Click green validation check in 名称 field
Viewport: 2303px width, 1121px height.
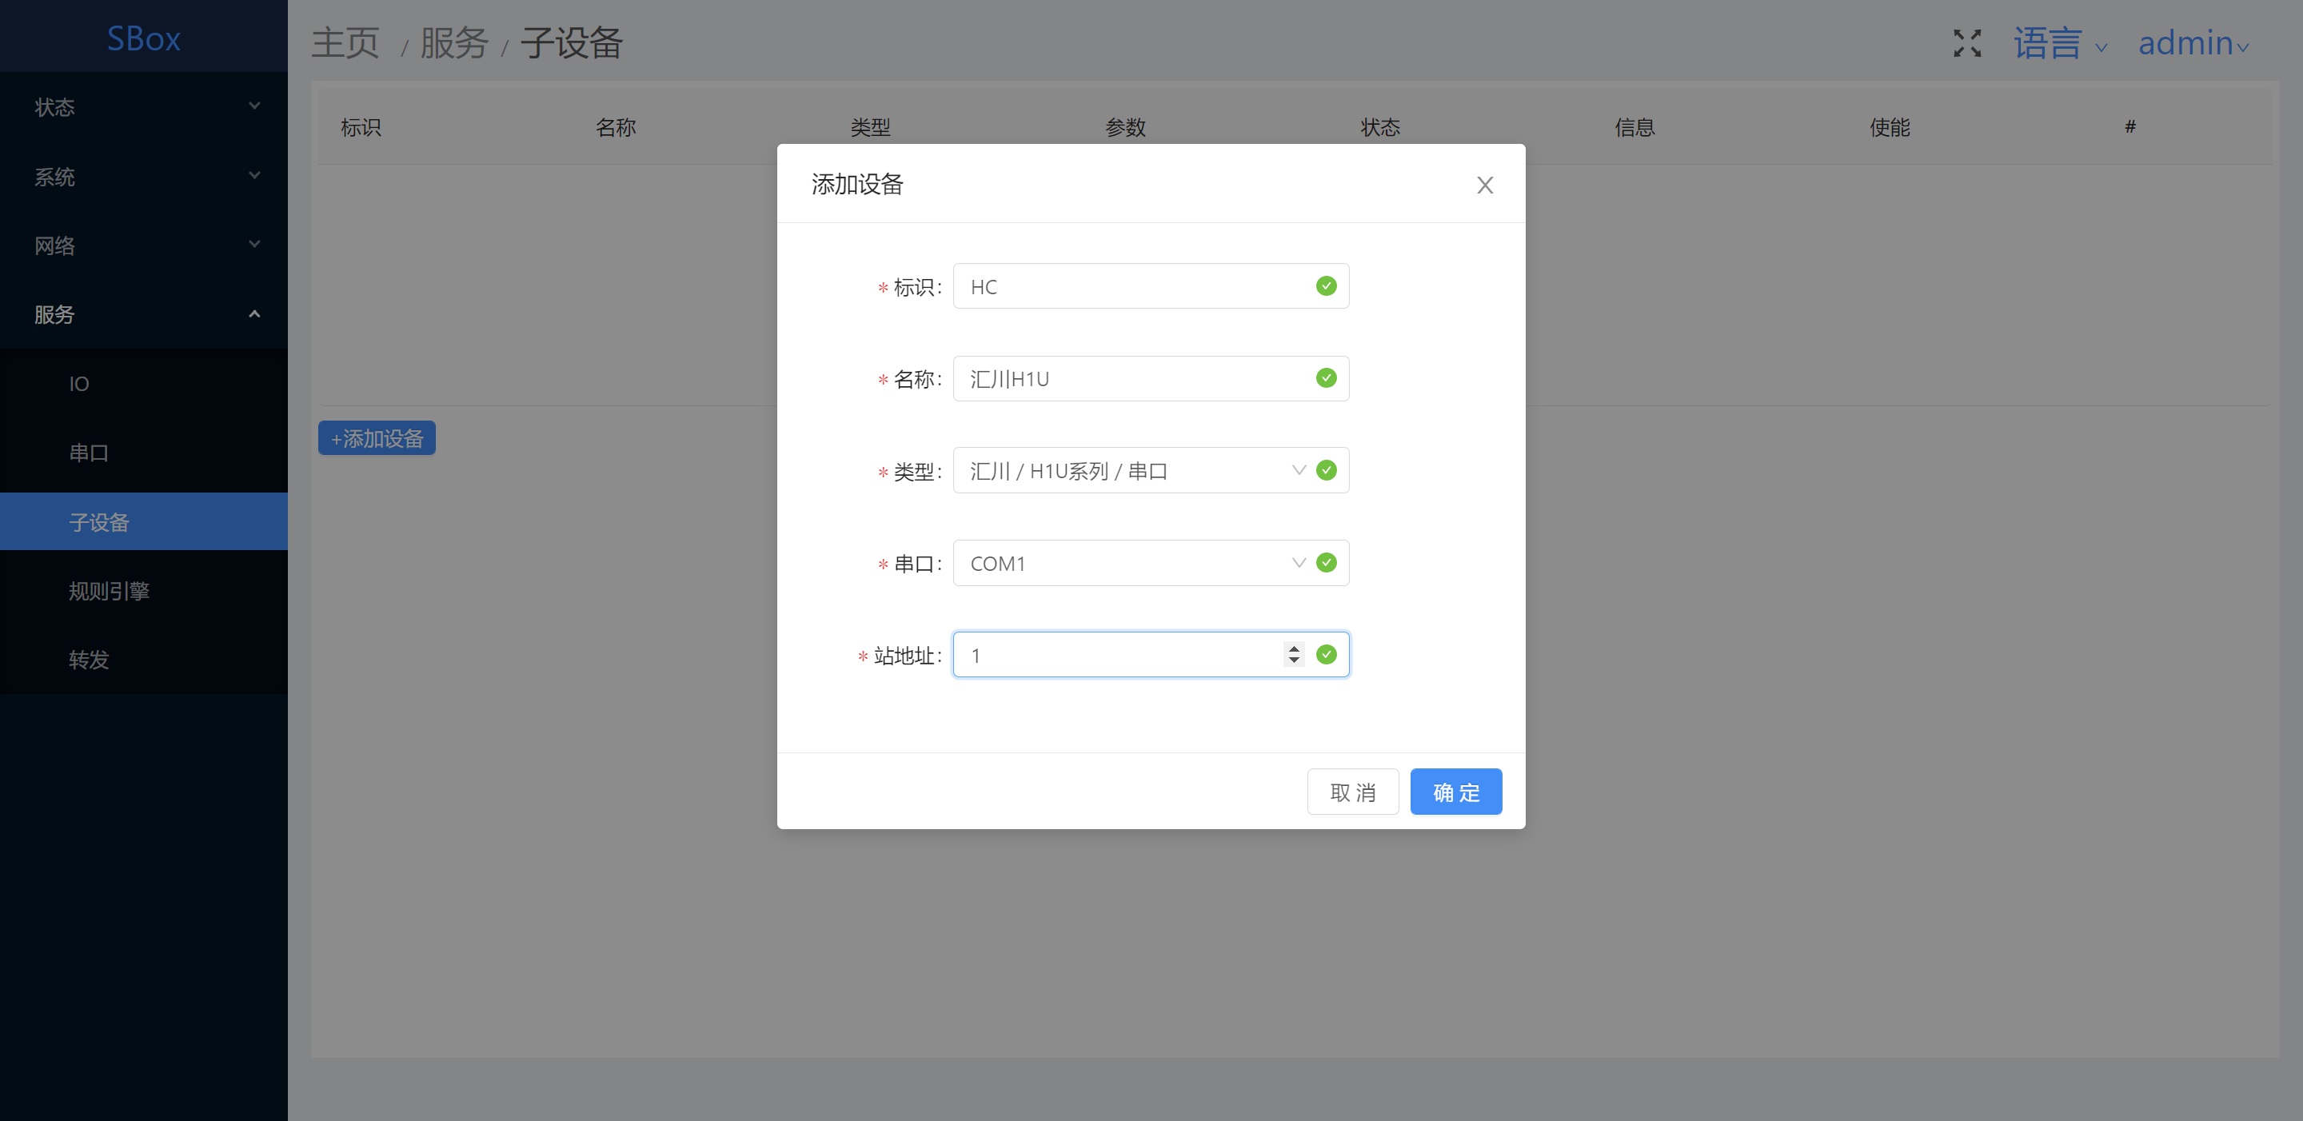point(1326,378)
